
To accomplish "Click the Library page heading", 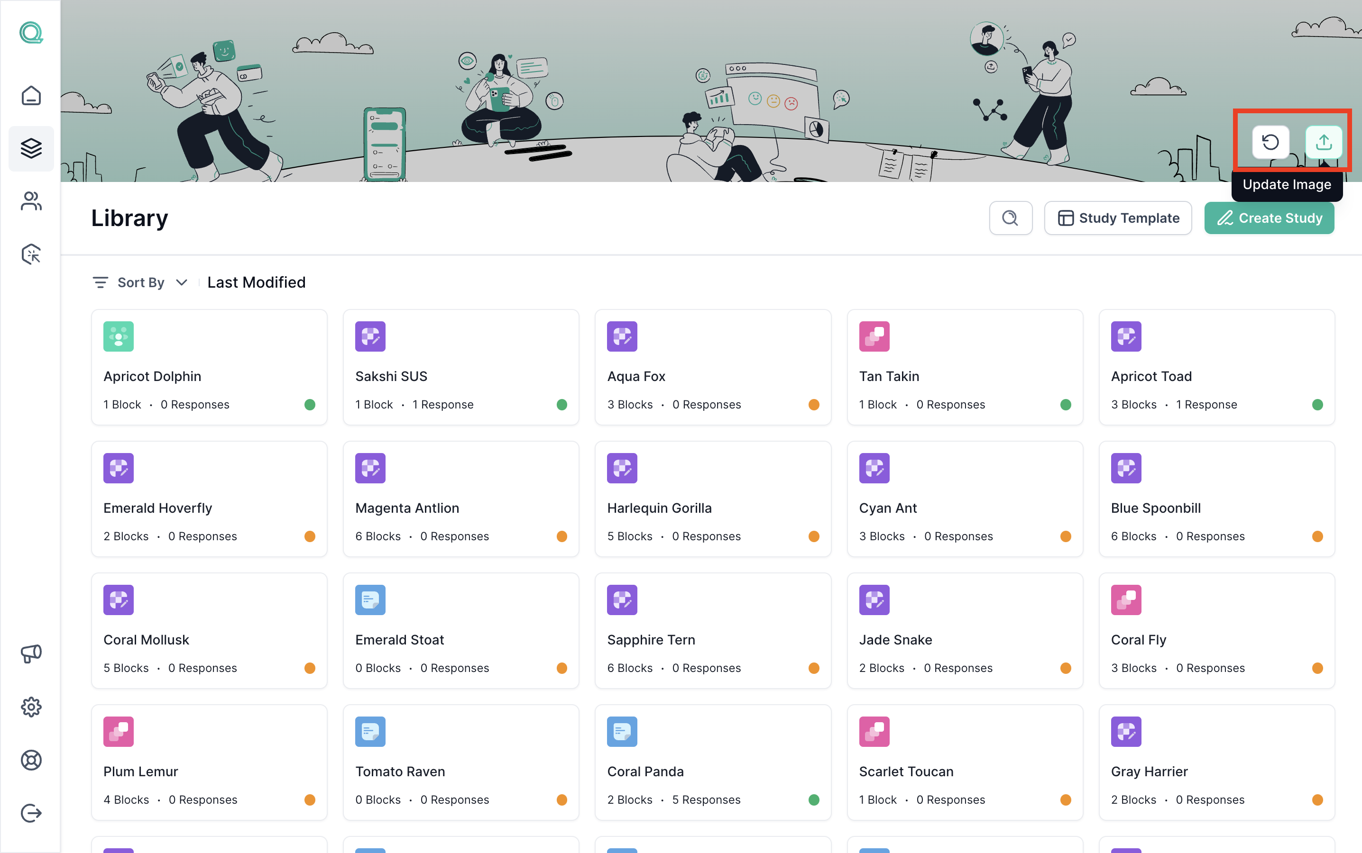I will click(130, 218).
